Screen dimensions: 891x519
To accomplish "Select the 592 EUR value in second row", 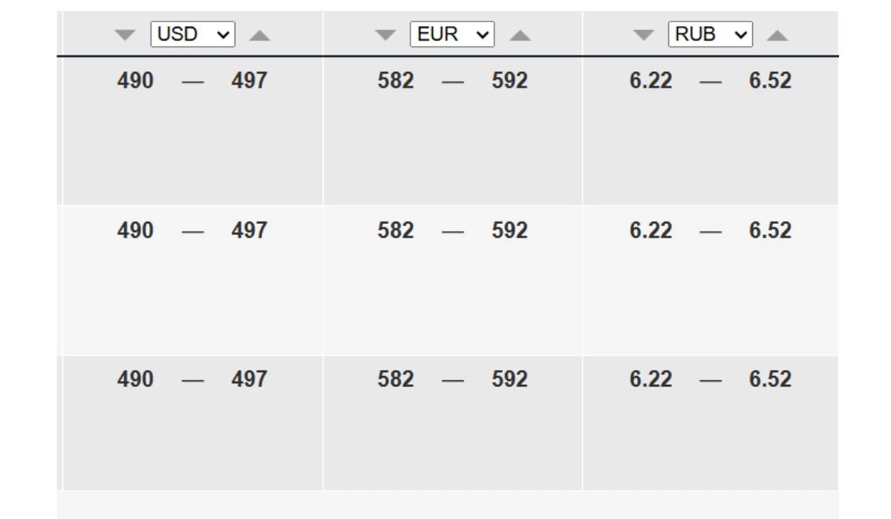I will (509, 230).
